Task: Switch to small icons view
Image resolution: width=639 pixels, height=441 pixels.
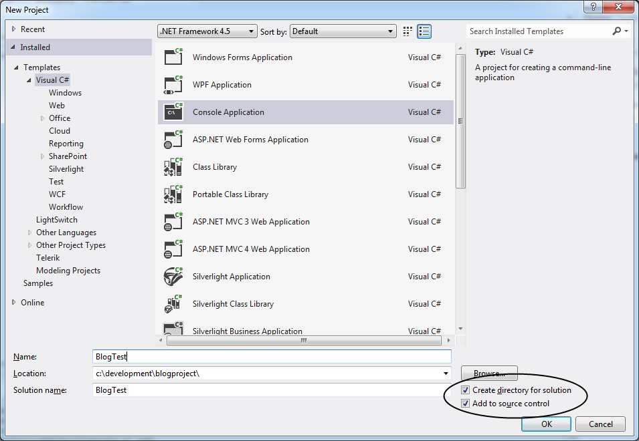Action: coord(407,31)
